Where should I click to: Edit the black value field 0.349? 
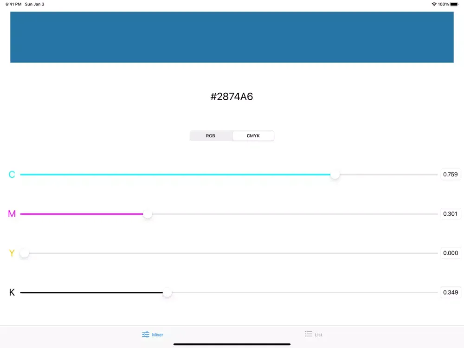pos(451,292)
